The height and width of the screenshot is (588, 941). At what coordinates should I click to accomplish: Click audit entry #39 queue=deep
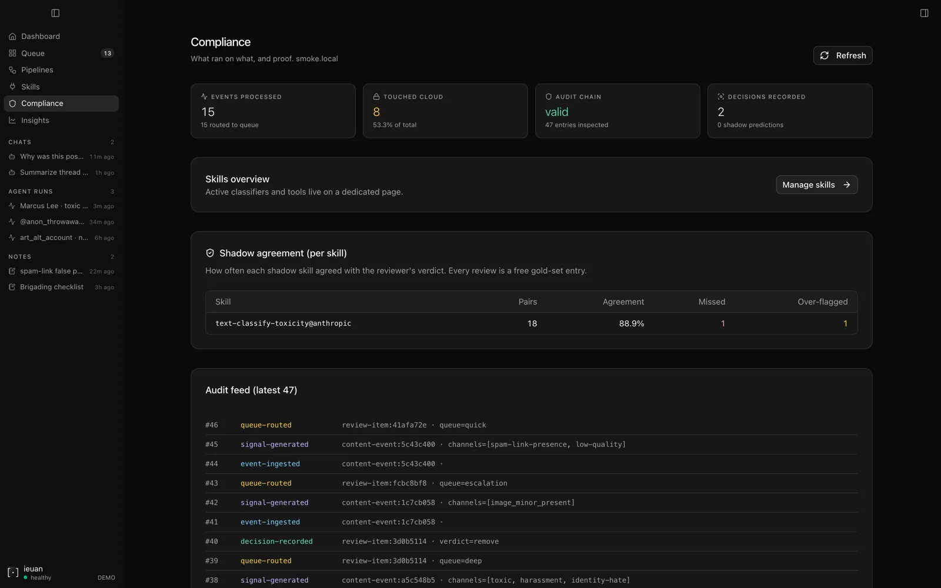point(532,561)
